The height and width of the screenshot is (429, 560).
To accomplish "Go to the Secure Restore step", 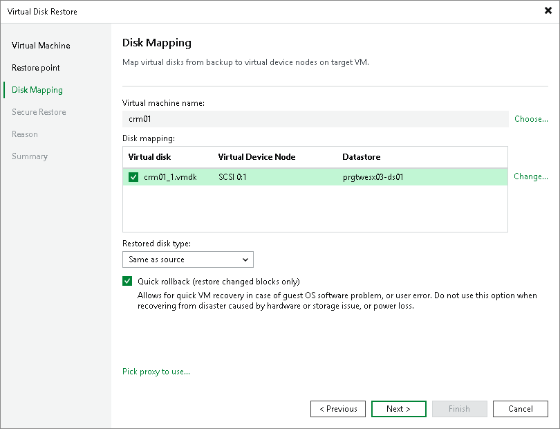I will (38, 111).
